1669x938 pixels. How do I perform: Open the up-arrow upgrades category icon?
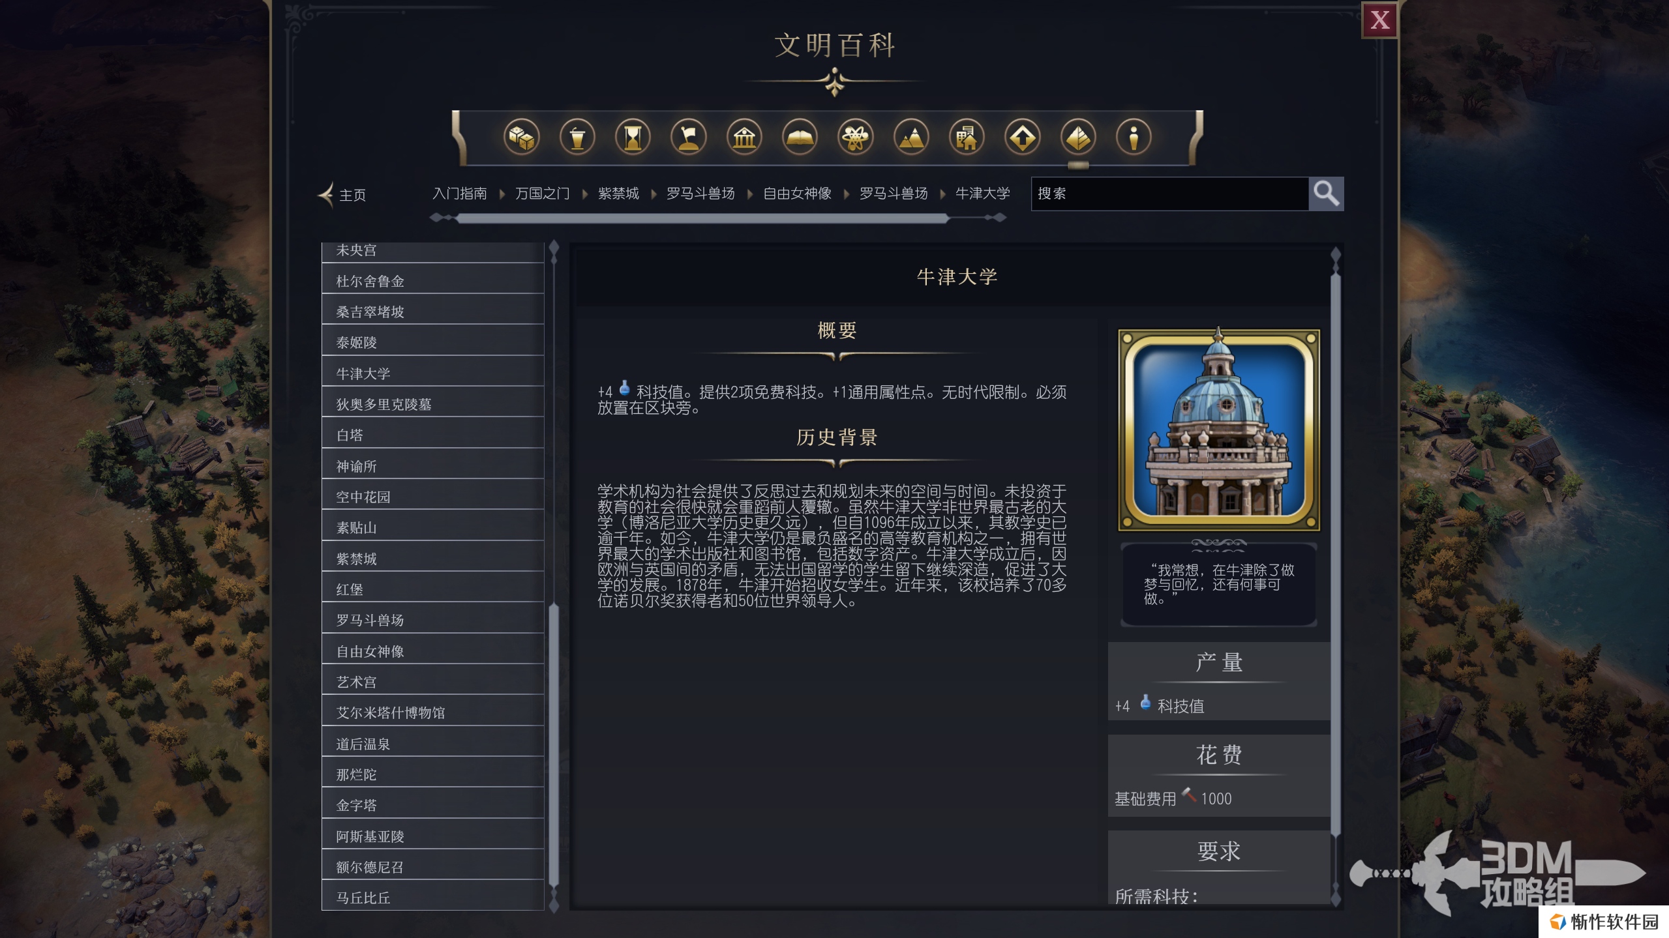[1022, 138]
